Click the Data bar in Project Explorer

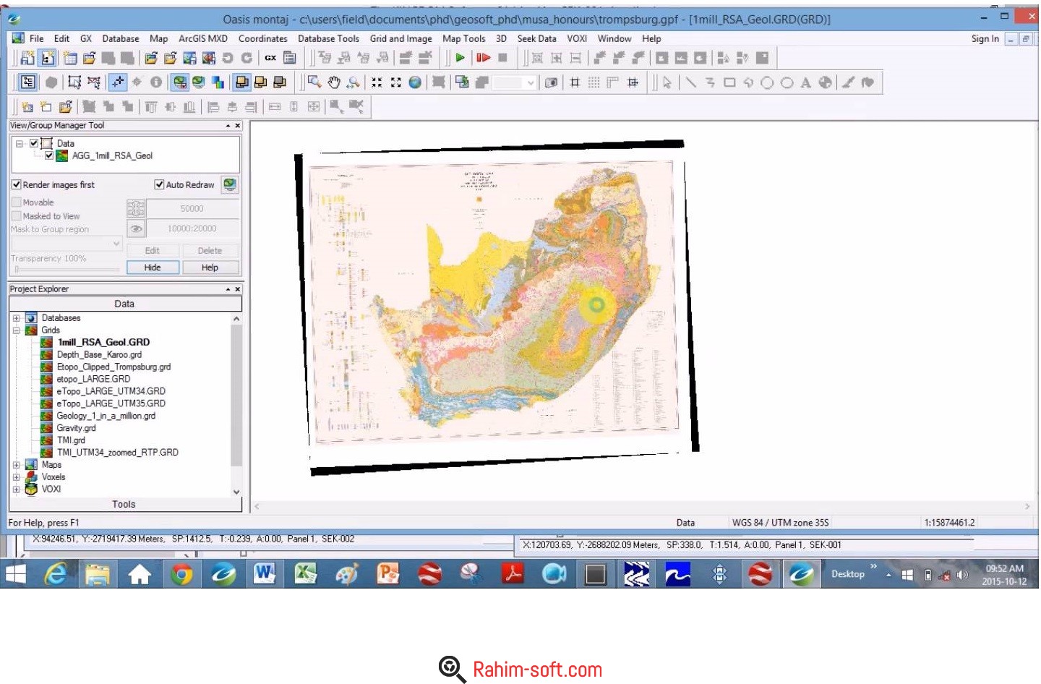click(x=125, y=304)
